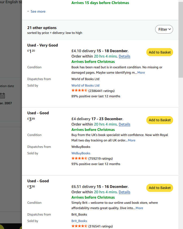Click World of Books star rating icon
The width and height of the screenshot is (183, 229).
(79, 91)
